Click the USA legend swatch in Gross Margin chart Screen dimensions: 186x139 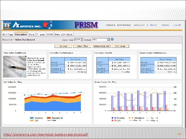[114, 120]
